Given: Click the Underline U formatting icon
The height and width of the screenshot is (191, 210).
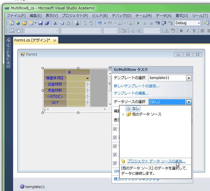Looking at the screenshot, I should point(194,31).
